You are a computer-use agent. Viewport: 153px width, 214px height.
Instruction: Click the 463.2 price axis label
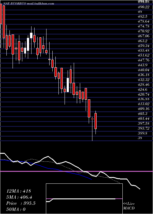click(143, 41)
